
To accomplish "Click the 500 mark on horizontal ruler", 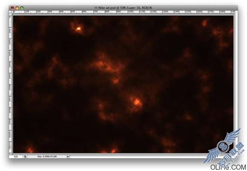I will click(x=72, y=12).
